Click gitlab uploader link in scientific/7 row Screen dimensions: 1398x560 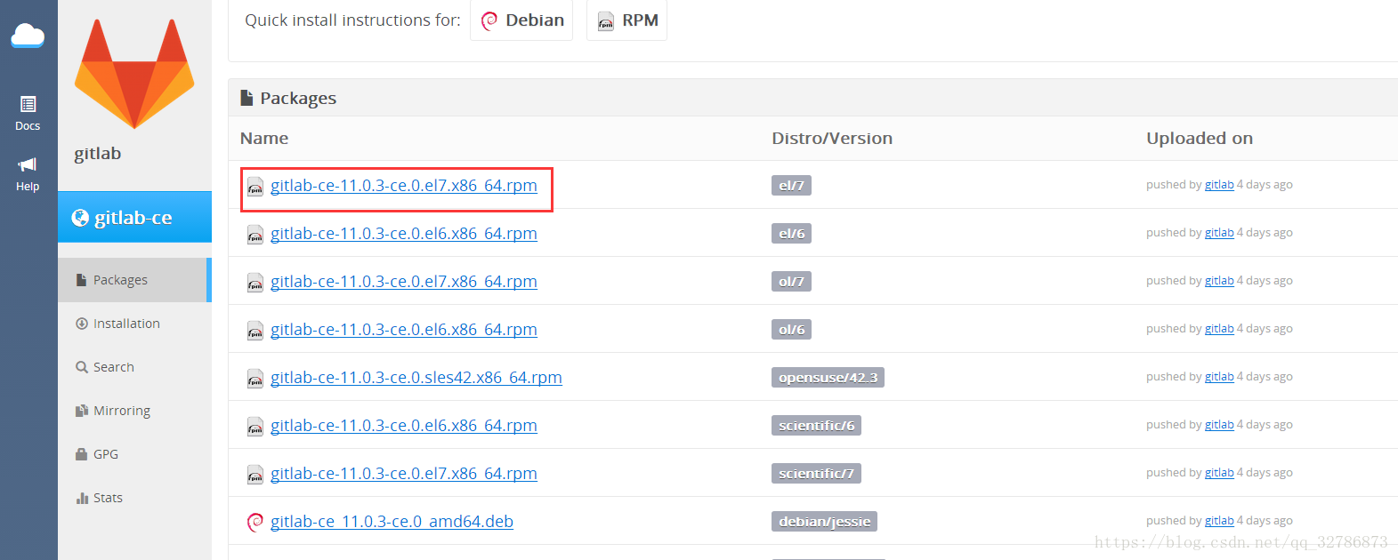pos(1219,473)
